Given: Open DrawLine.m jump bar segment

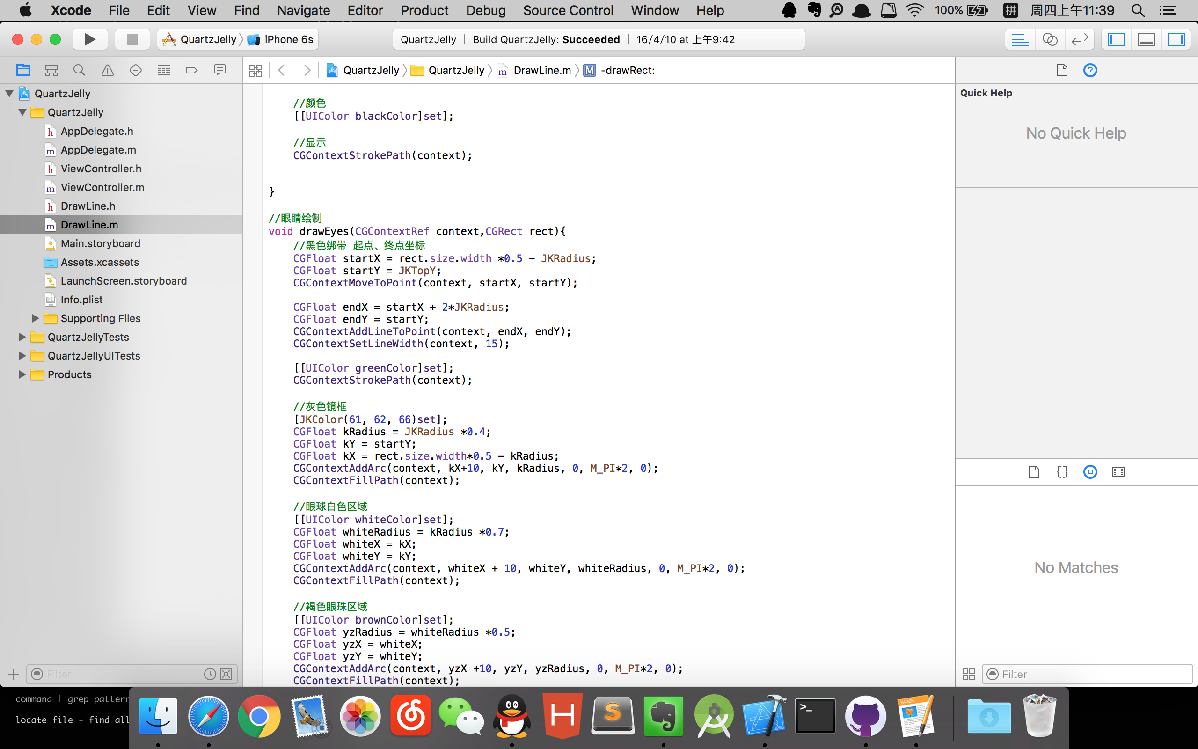Looking at the screenshot, I should [534, 70].
